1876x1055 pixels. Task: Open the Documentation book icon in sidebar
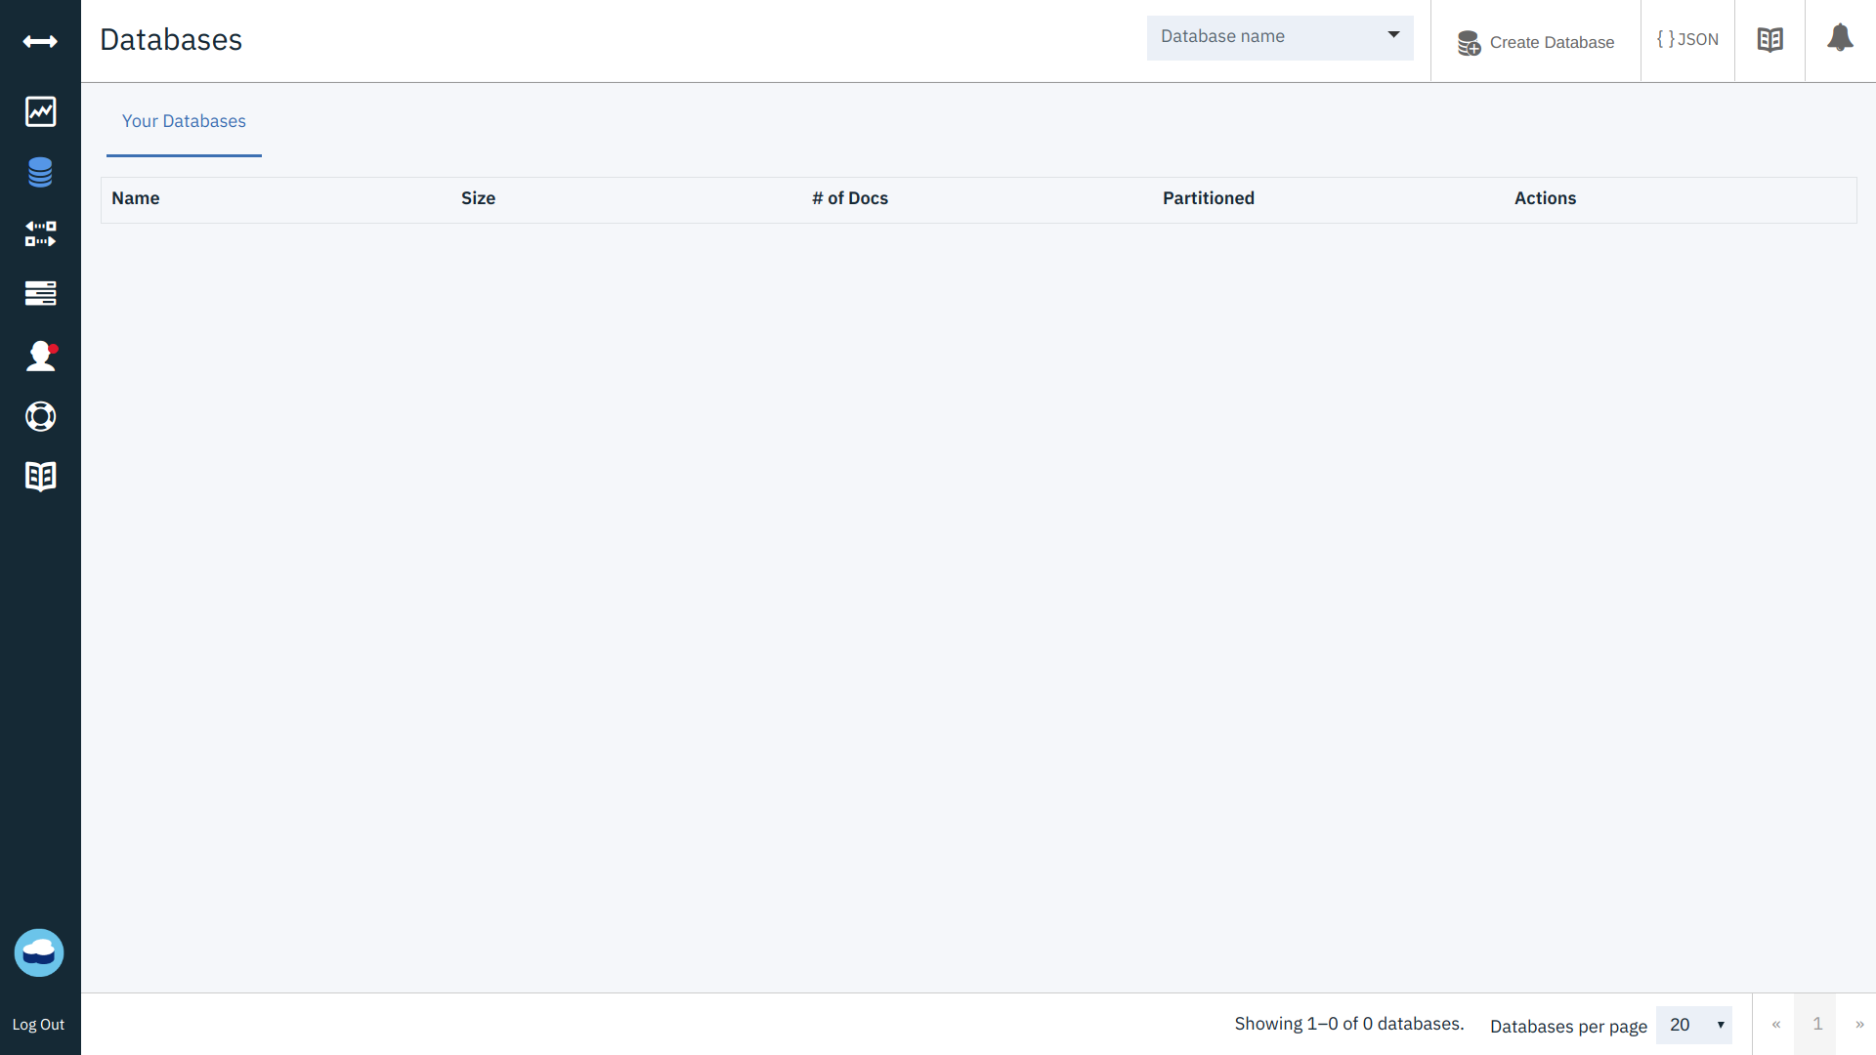(x=40, y=477)
